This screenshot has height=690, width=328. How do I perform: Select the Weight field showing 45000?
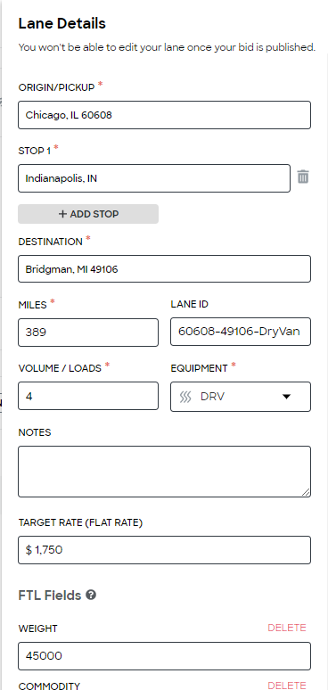pyautogui.click(x=164, y=656)
